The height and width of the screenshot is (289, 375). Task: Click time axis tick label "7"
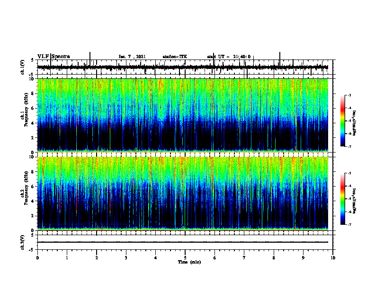[244, 258]
